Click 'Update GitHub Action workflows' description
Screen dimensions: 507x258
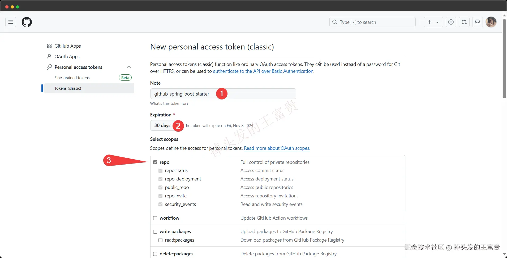274,218
